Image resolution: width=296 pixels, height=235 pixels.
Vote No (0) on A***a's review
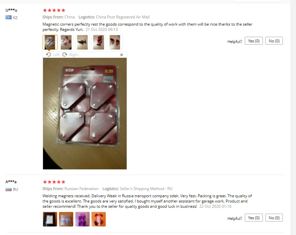click(274, 218)
